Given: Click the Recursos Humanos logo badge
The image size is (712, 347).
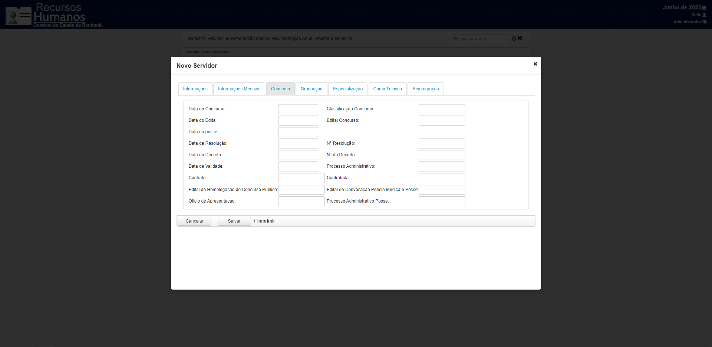Looking at the screenshot, I should 19,15.
